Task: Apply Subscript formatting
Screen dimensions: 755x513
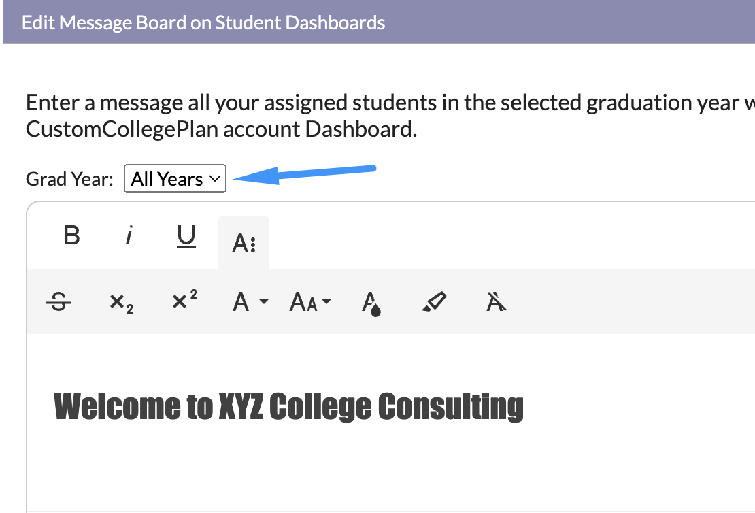Action: click(x=121, y=302)
